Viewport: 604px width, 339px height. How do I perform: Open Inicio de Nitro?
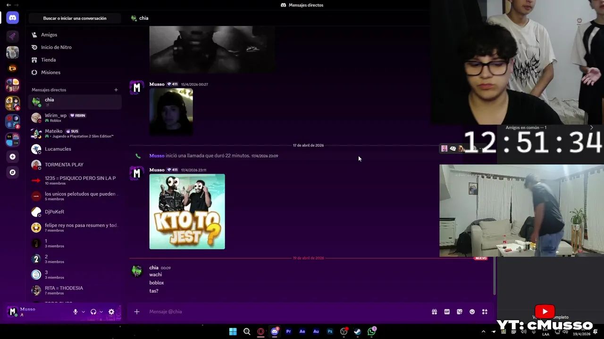[x=75, y=47]
